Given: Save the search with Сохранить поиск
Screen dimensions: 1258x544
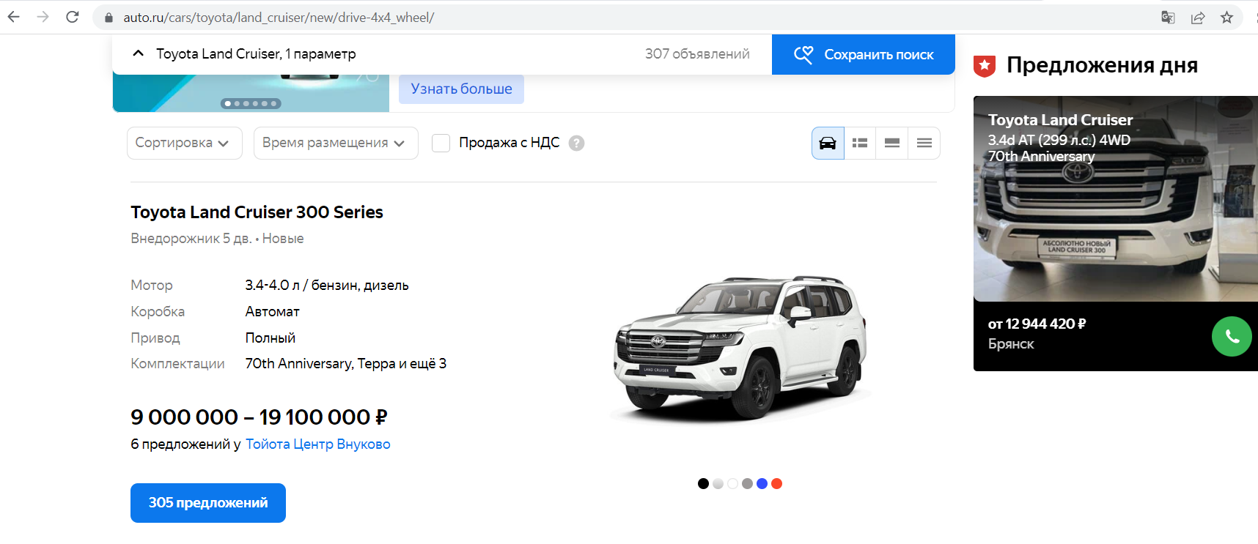Looking at the screenshot, I should click(864, 54).
